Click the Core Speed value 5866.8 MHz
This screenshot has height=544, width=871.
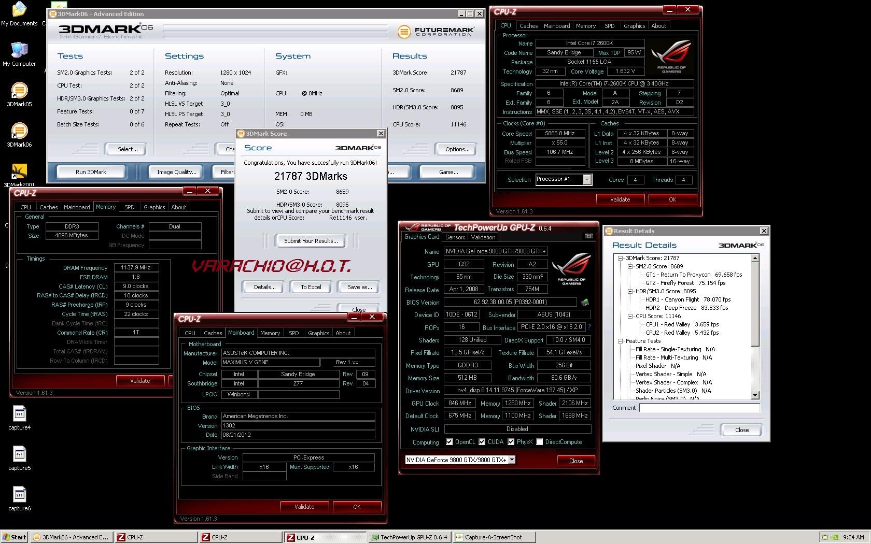coord(560,133)
